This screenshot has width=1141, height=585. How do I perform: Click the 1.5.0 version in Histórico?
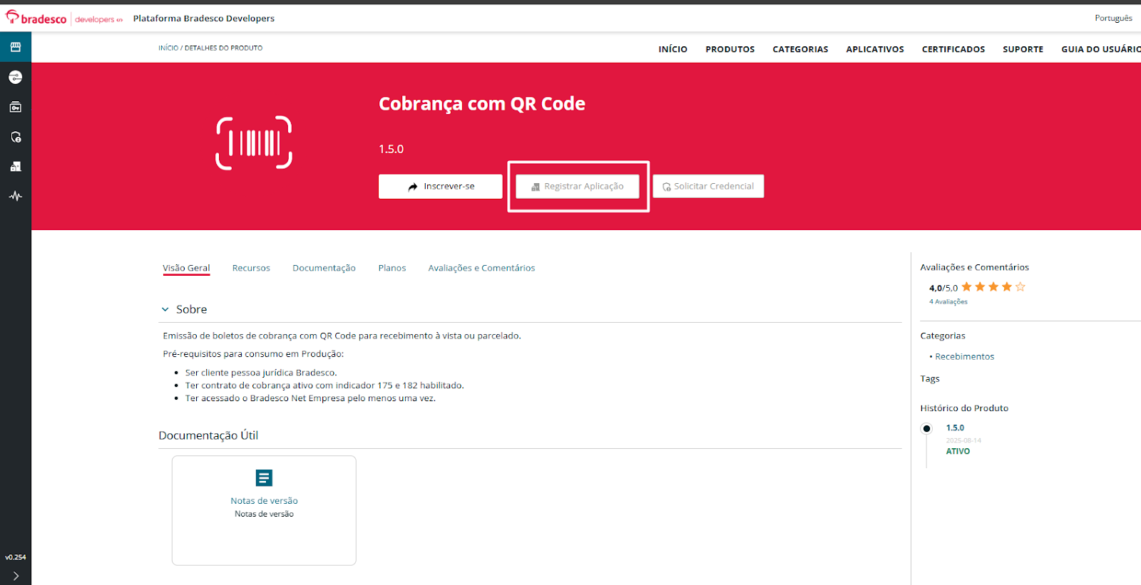[x=955, y=428]
